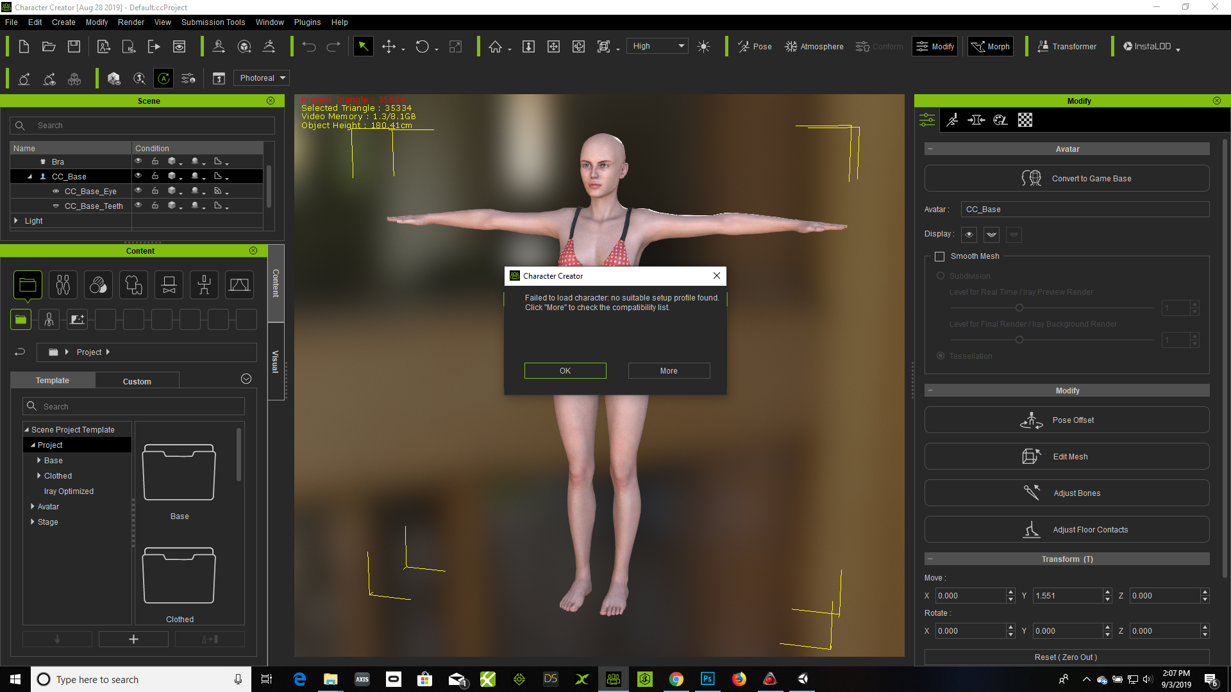The height and width of the screenshot is (692, 1231).
Task: Click Adjust Floor Contacts button
Action: tap(1067, 529)
